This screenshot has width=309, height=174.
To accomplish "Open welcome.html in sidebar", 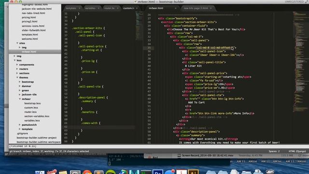I will (x=30, y=39).
